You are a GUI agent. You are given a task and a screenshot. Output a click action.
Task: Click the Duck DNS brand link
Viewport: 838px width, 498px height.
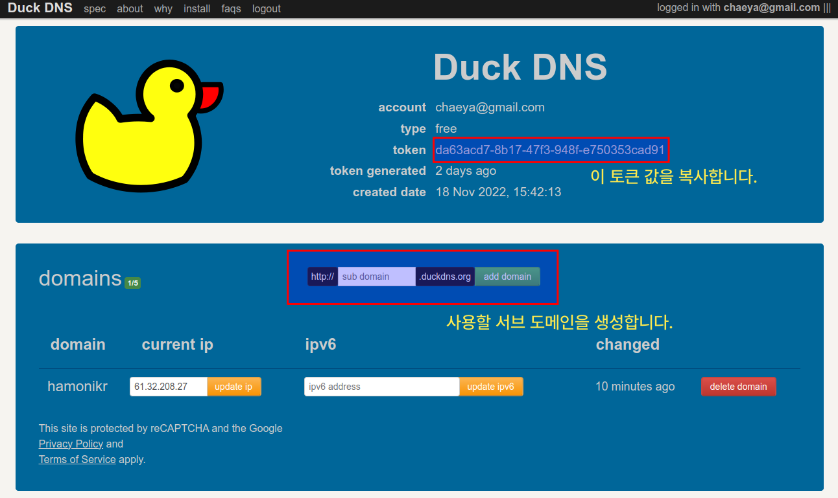(40, 8)
